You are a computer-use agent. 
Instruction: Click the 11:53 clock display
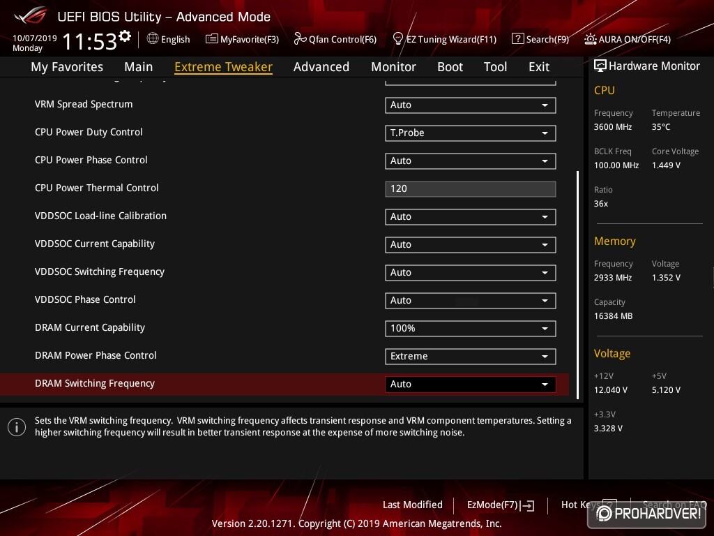(90, 42)
